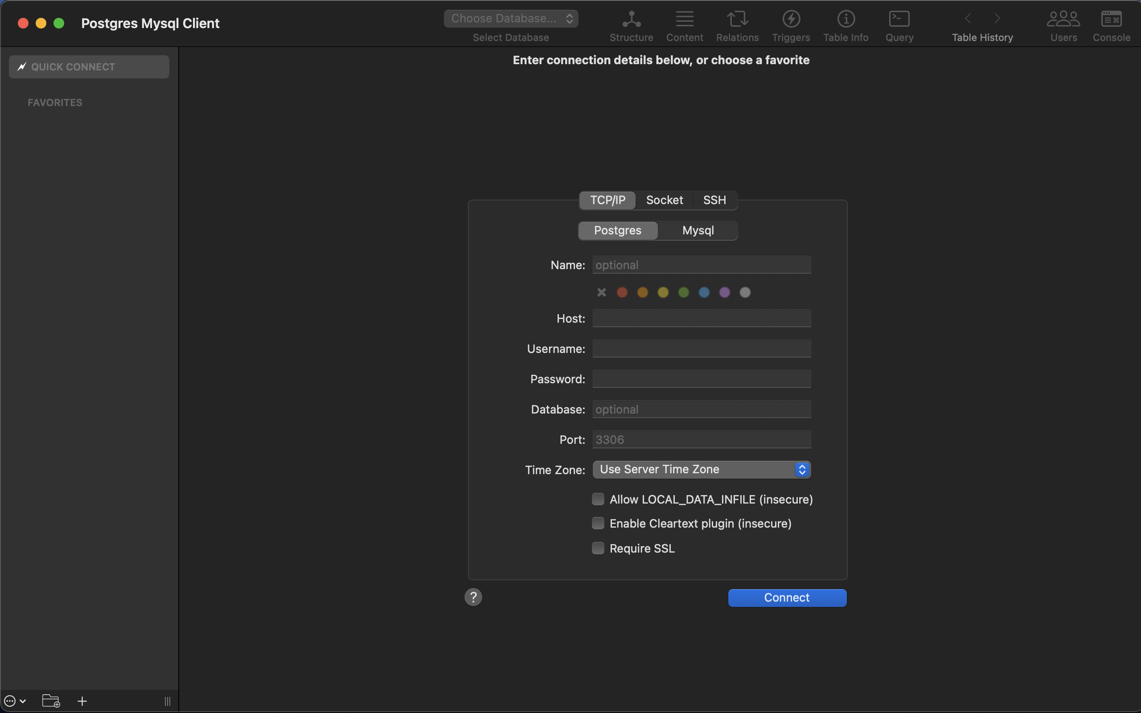1141x713 pixels.
Task: Enable the Cleartext plugin option
Action: click(x=597, y=524)
